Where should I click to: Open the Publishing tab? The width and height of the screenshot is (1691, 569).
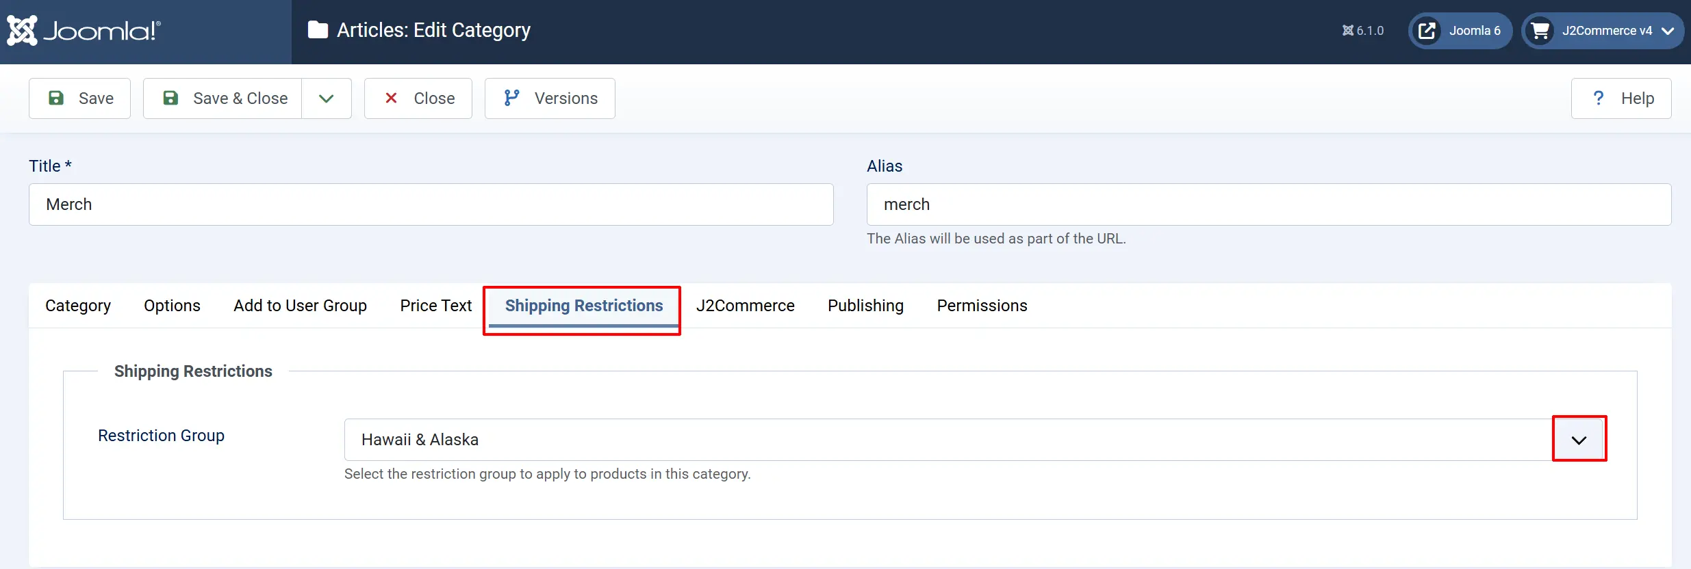tap(865, 306)
